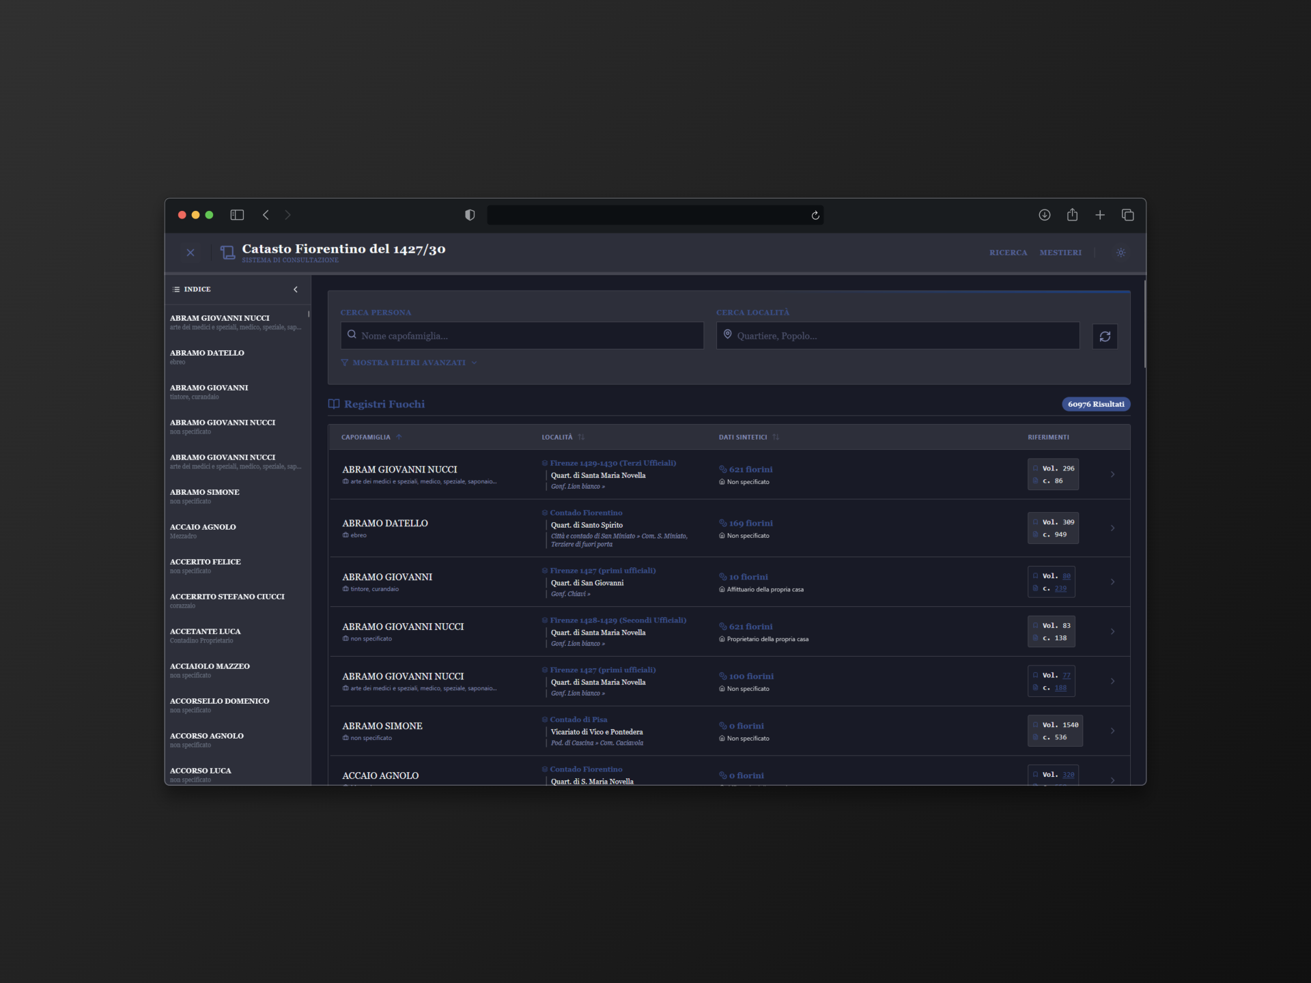Screen dimensions: 1311x983
Task: Toggle the browser sidebar icon
Action: point(237,215)
